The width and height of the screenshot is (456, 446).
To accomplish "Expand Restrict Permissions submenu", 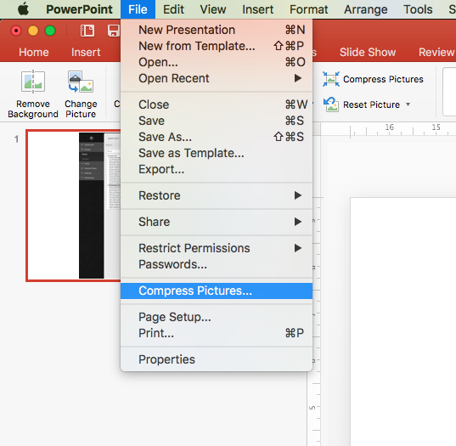I will [x=217, y=248].
